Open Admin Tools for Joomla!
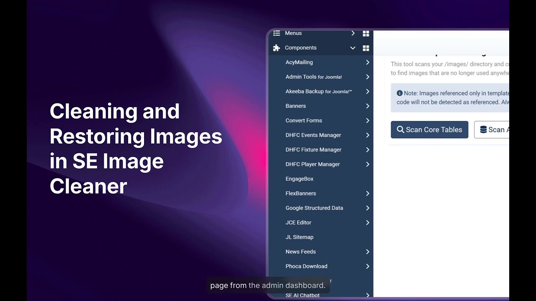536x301 pixels. (314, 77)
